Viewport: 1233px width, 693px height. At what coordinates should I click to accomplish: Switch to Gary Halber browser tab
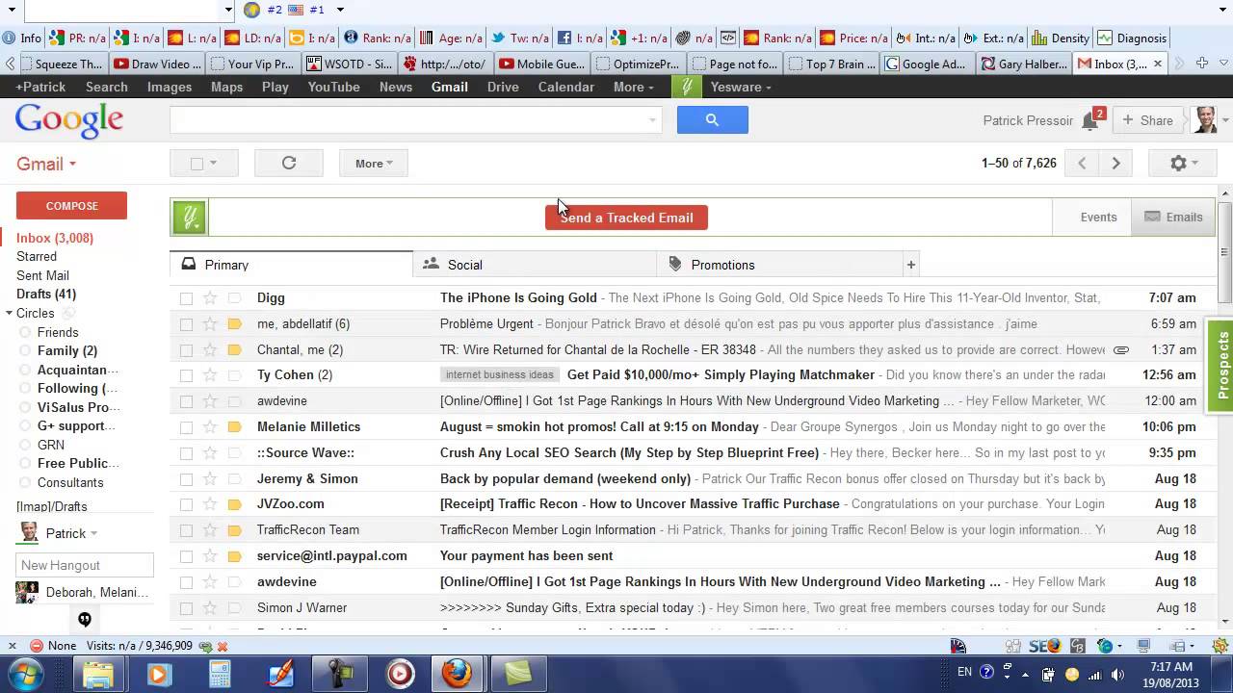1023,64
